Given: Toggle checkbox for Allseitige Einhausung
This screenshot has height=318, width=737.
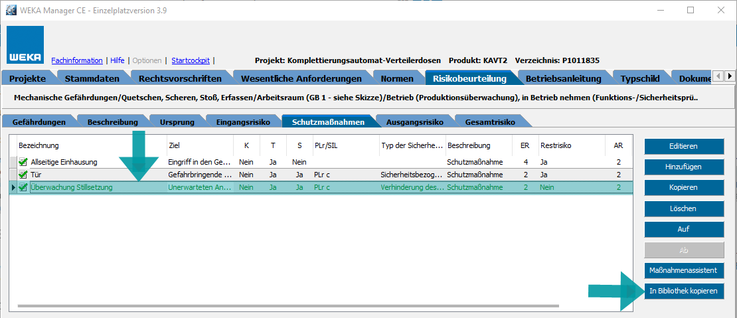Looking at the screenshot, I should click(x=23, y=162).
